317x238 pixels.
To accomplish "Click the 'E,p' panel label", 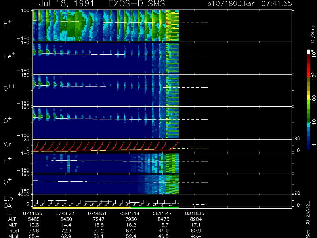I will pos(8,199).
